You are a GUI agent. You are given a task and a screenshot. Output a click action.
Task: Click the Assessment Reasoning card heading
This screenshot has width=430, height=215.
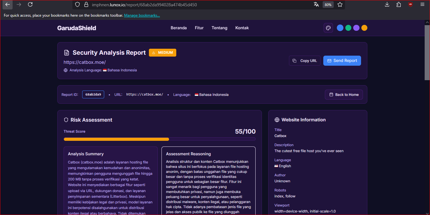pyautogui.click(x=188, y=154)
